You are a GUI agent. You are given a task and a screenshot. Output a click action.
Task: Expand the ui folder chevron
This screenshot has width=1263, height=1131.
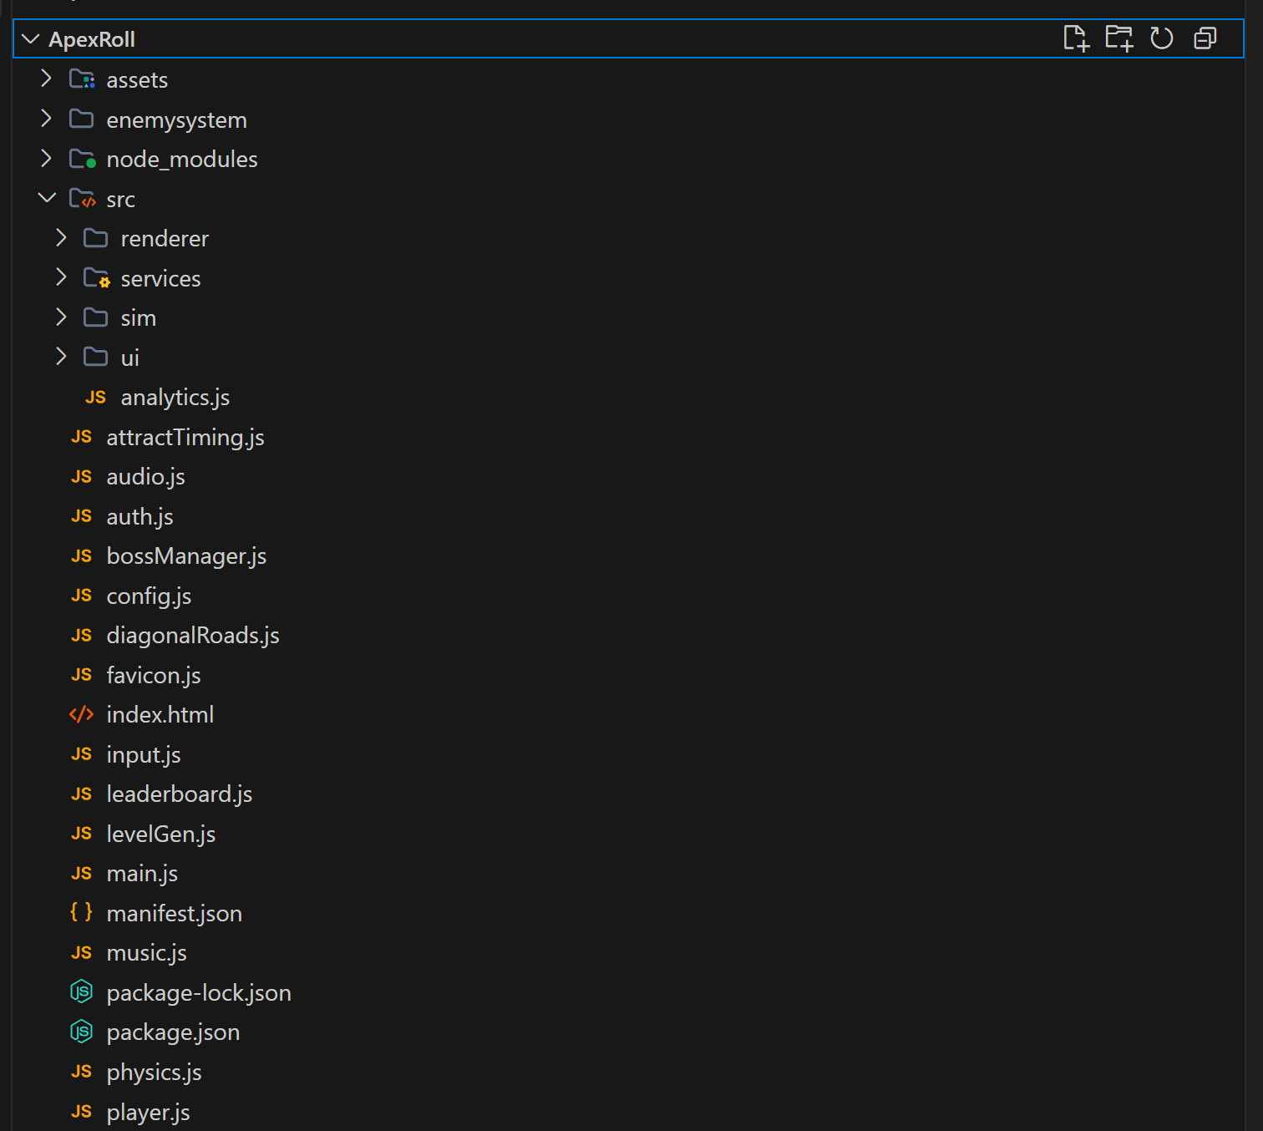(x=61, y=357)
